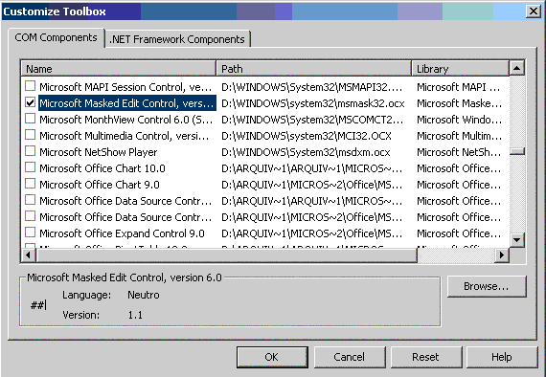Click the Microsoft Multim... library cell

click(x=459, y=136)
